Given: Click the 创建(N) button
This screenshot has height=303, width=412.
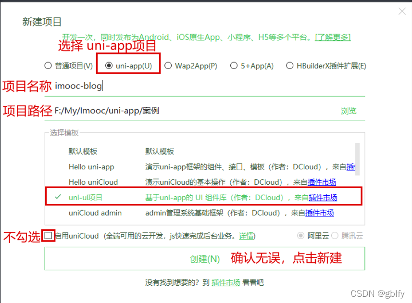Looking at the screenshot, I should coord(205,258).
